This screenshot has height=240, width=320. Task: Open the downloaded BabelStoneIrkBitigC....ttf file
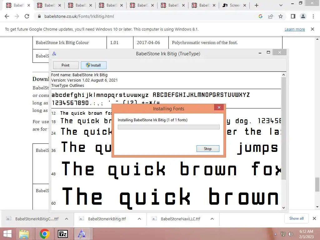[x=37, y=219]
